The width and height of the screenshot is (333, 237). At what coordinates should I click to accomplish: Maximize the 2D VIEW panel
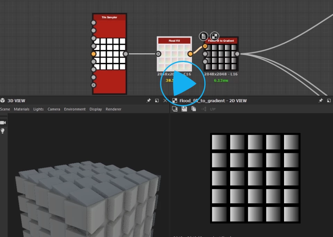tap(329, 100)
